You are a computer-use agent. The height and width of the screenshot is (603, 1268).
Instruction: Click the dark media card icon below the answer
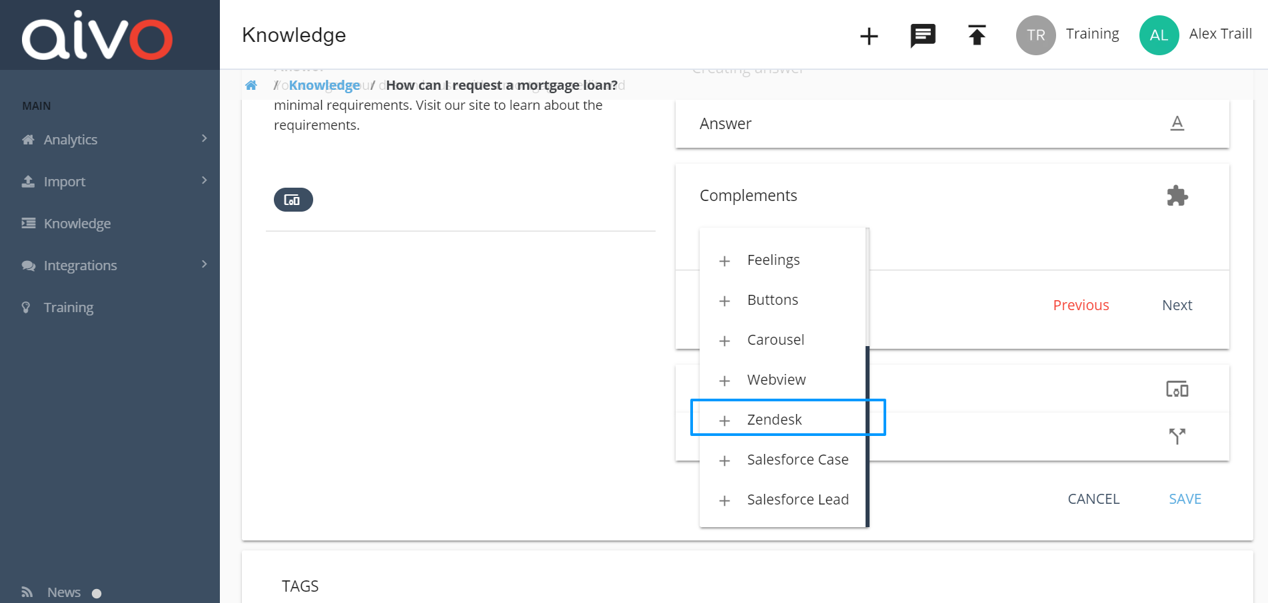(x=293, y=199)
